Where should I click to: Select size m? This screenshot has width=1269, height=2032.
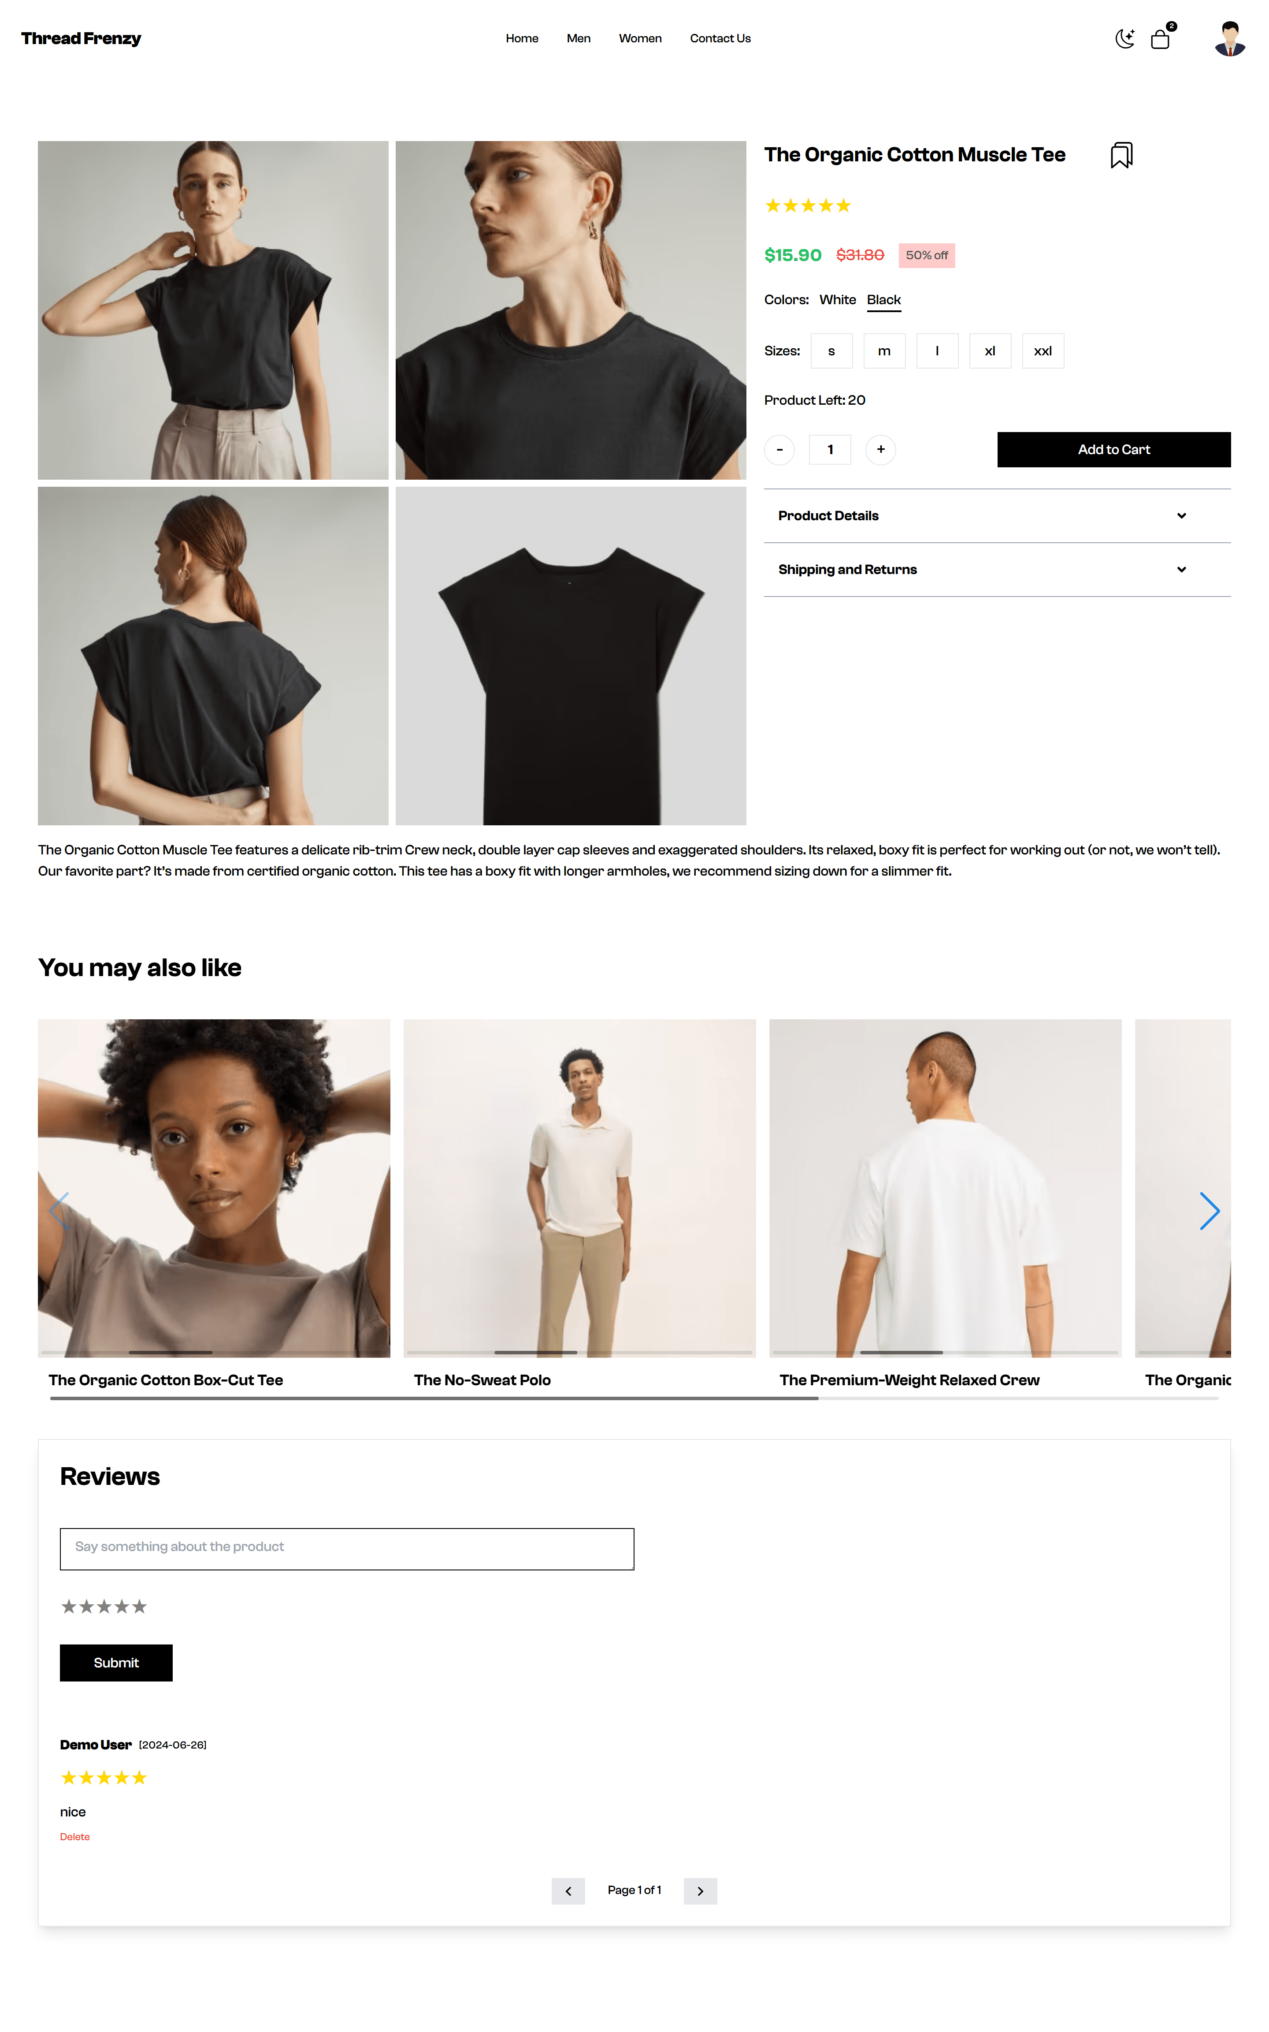click(885, 351)
